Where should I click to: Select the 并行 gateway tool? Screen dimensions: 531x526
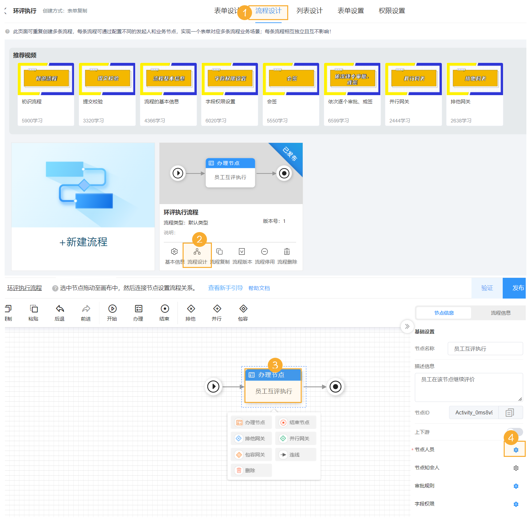[217, 312]
